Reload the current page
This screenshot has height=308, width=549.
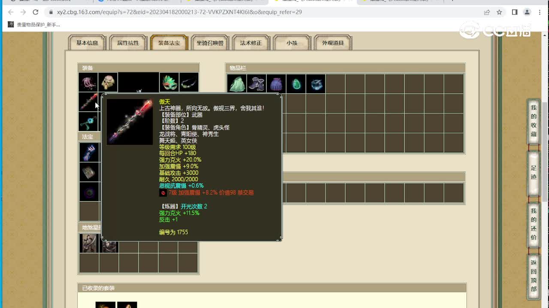click(36, 12)
